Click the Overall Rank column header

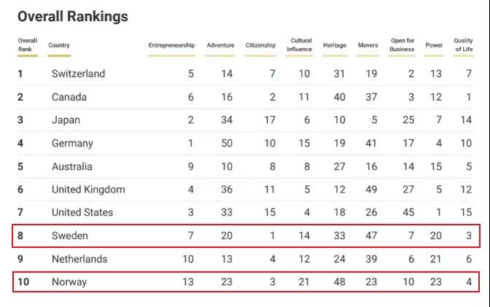pos(28,45)
